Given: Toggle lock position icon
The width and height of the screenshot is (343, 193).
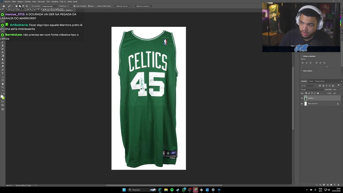Looking at the screenshot, I should coord(312,93).
